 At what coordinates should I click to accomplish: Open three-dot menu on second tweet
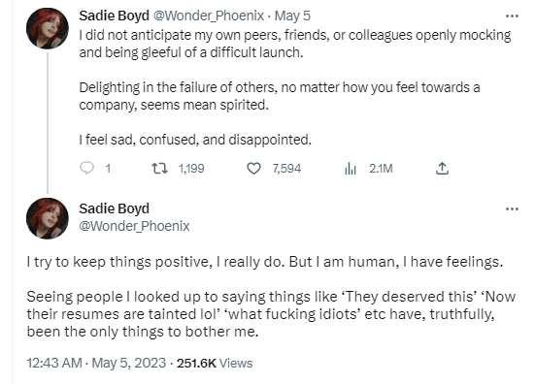click(512, 208)
